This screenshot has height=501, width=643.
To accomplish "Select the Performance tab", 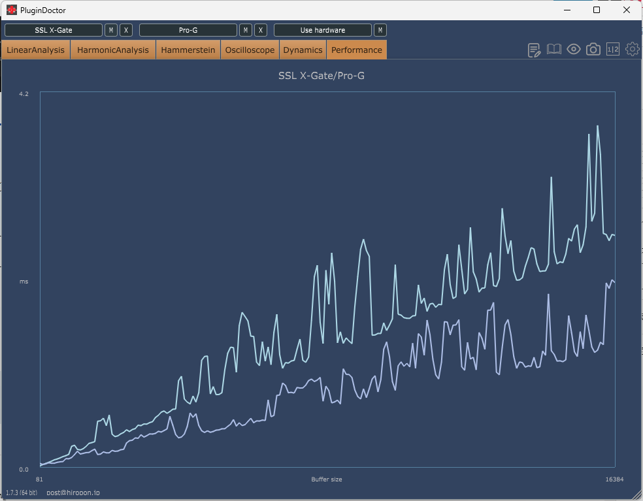I will tap(356, 50).
